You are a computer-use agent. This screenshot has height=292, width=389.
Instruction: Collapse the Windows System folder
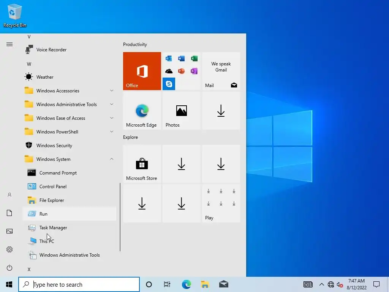[x=70, y=159]
